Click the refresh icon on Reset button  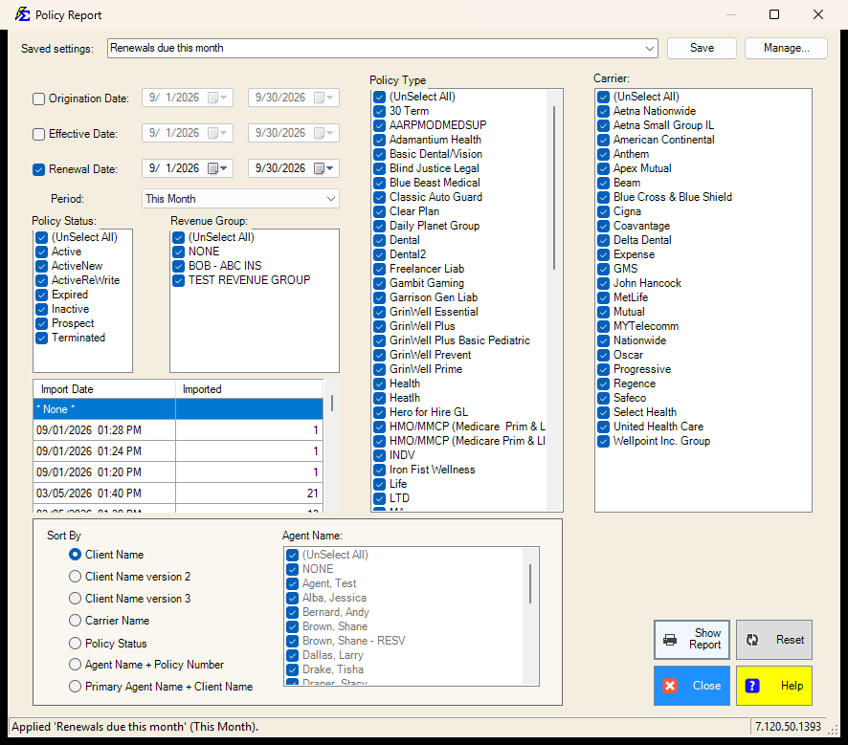click(751, 640)
